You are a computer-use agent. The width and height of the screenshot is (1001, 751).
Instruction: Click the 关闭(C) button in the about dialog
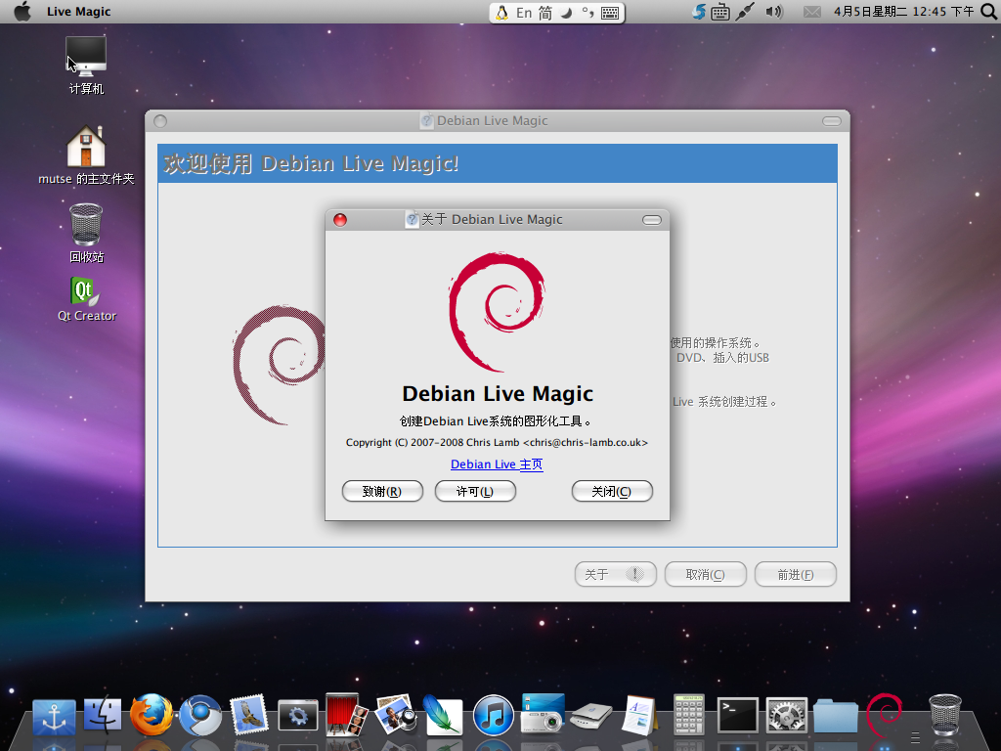612,491
